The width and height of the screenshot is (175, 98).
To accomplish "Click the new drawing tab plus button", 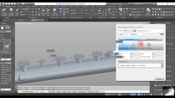I will click(47, 20).
